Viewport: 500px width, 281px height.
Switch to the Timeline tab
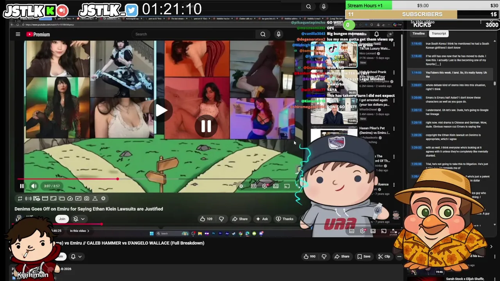coord(418,34)
